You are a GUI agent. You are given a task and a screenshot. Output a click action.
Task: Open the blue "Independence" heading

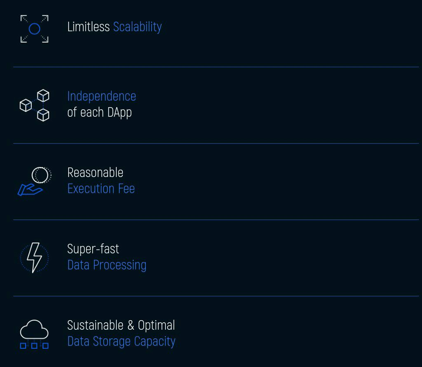point(102,96)
